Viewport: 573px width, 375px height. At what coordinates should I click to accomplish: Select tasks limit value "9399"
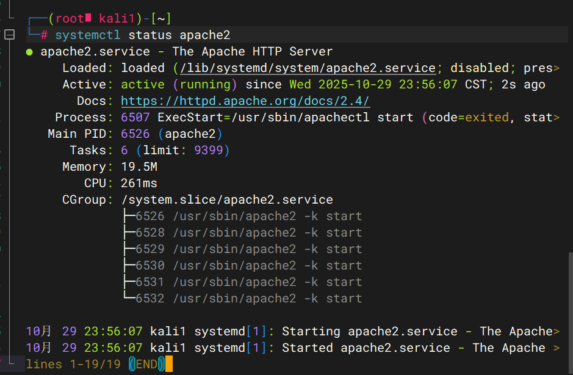coord(208,150)
